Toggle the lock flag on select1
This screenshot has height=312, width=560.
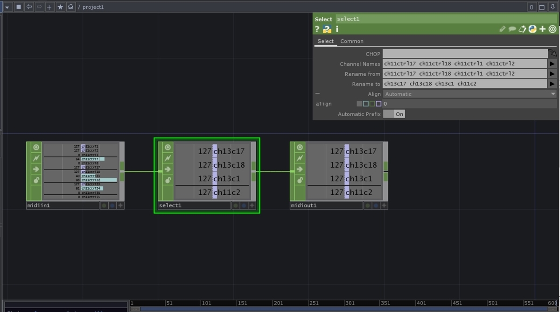pos(168,180)
